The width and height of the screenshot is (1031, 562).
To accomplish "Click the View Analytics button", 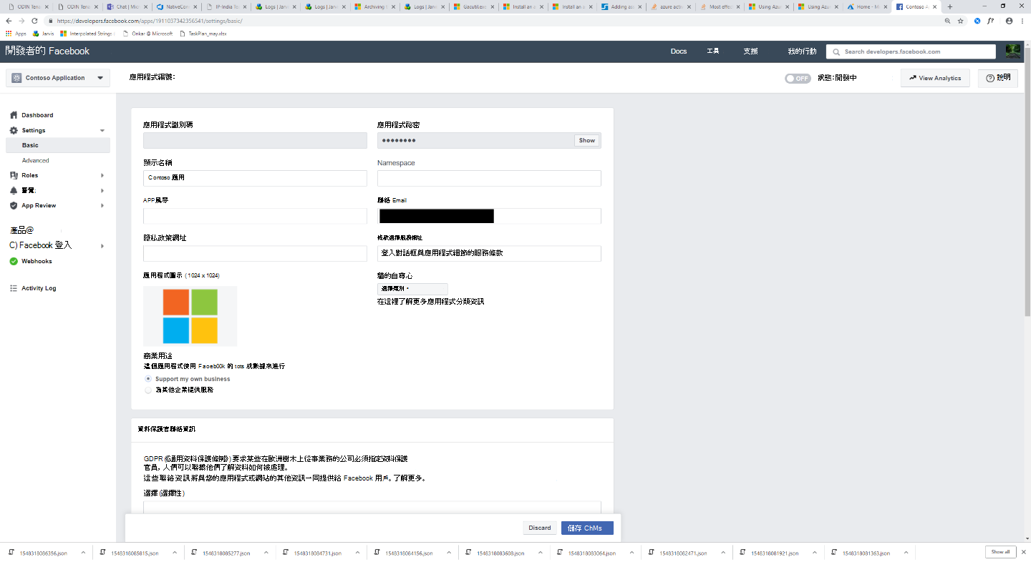I will click(935, 78).
